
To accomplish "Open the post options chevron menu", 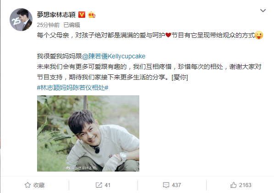I will (x=263, y=10).
